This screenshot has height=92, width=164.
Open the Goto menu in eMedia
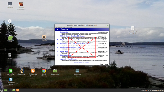point(64,27)
